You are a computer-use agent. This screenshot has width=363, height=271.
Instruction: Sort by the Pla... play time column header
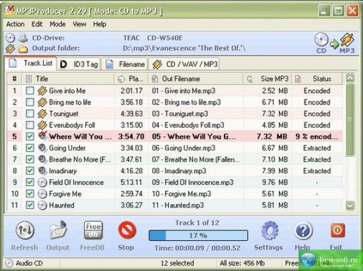point(131,79)
